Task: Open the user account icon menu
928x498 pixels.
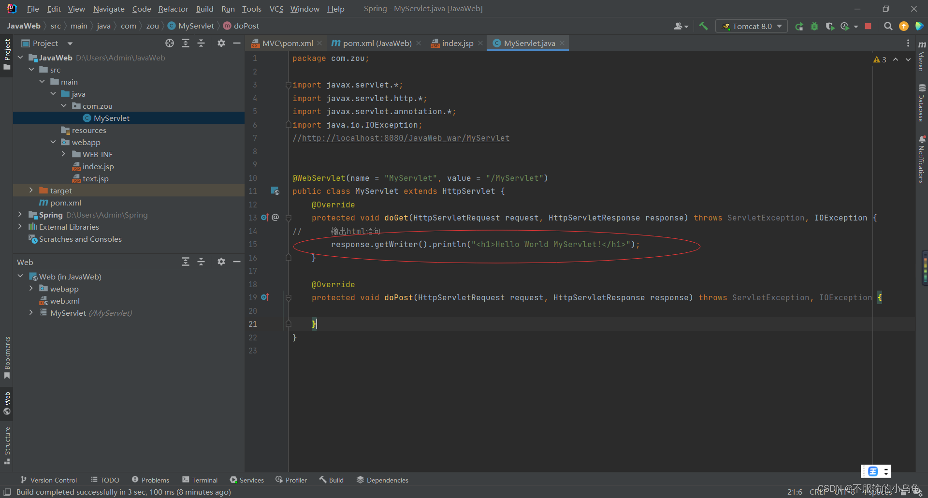Action: (681, 26)
